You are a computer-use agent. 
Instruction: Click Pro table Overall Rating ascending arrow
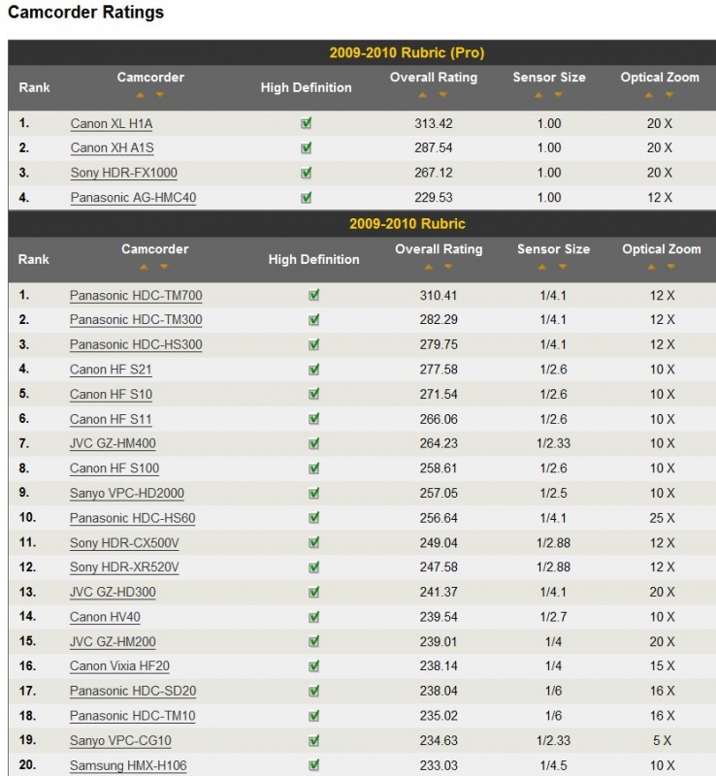pos(424,95)
